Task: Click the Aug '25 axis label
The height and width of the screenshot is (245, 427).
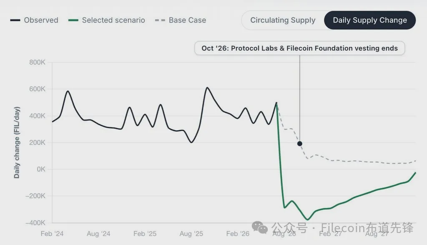Action: [191, 234]
